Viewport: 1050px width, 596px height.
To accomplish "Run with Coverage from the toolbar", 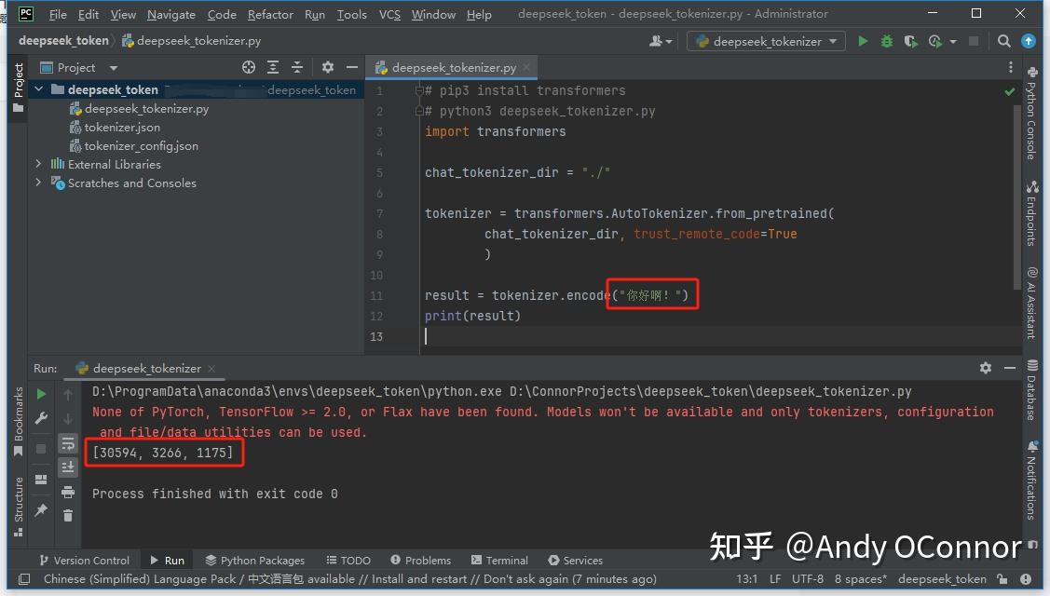I will coord(908,42).
